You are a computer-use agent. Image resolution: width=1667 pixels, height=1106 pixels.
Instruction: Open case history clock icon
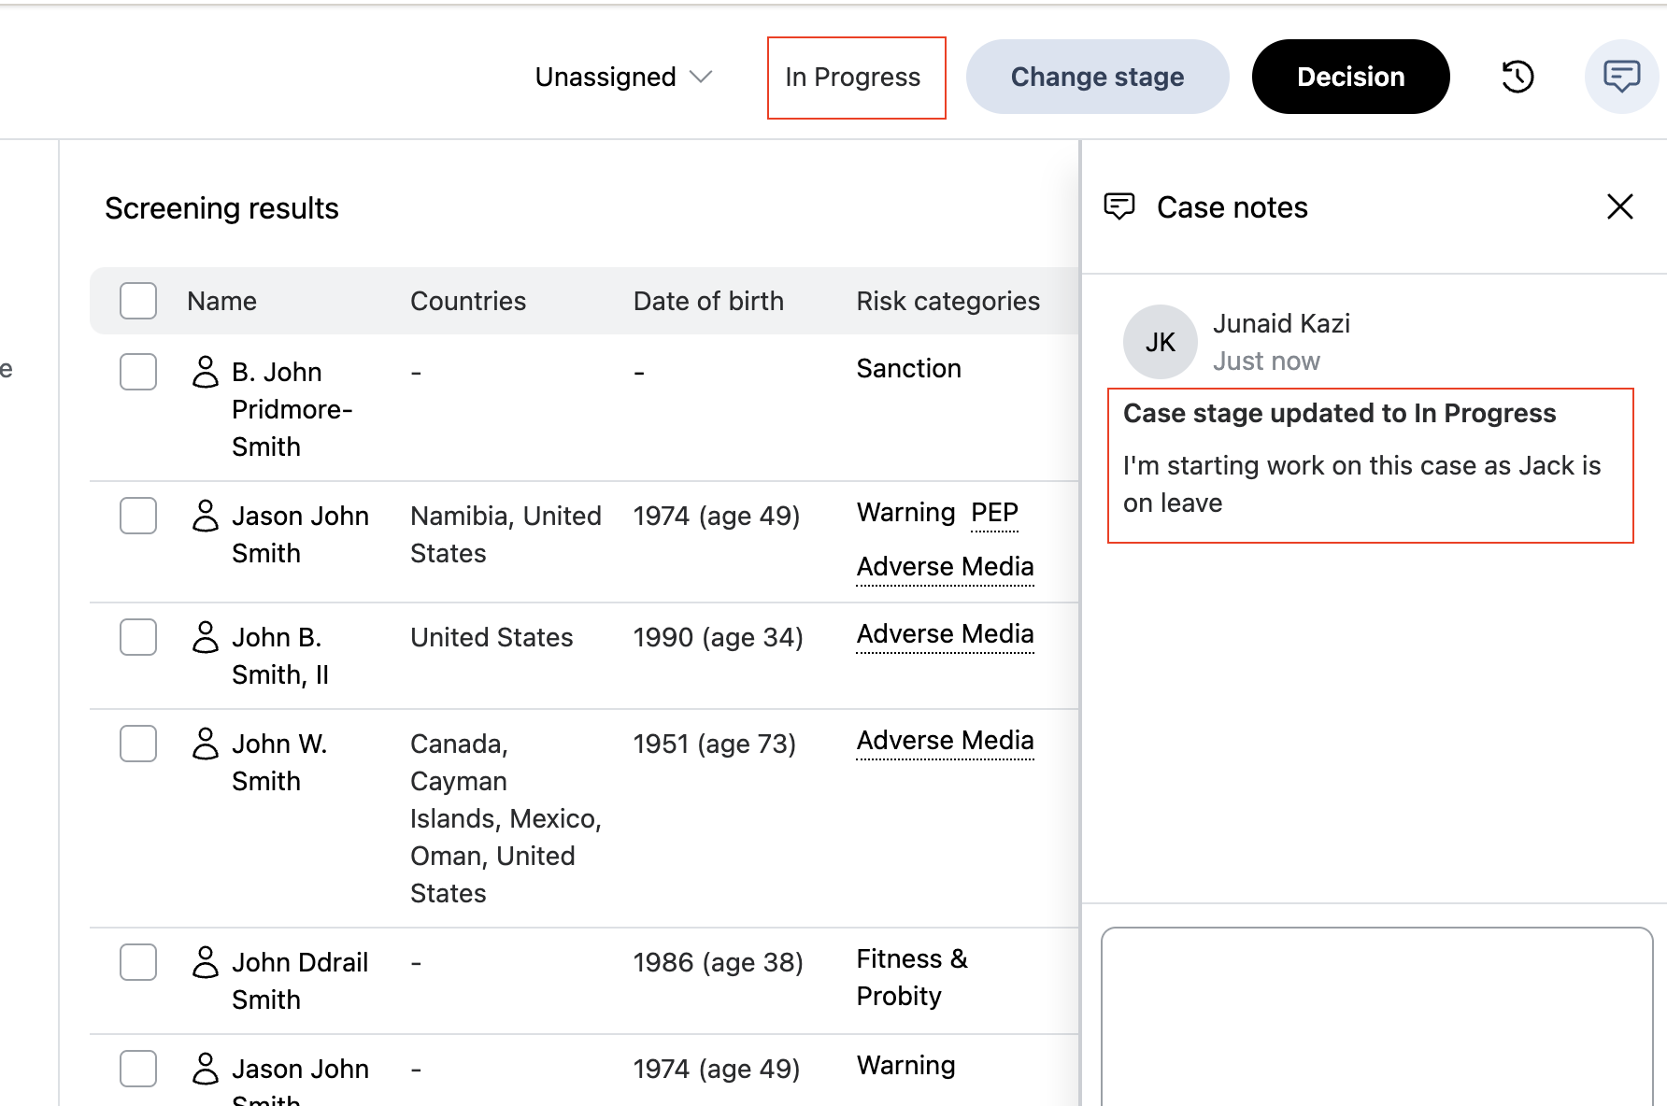pyautogui.click(x=1517, y=77)
